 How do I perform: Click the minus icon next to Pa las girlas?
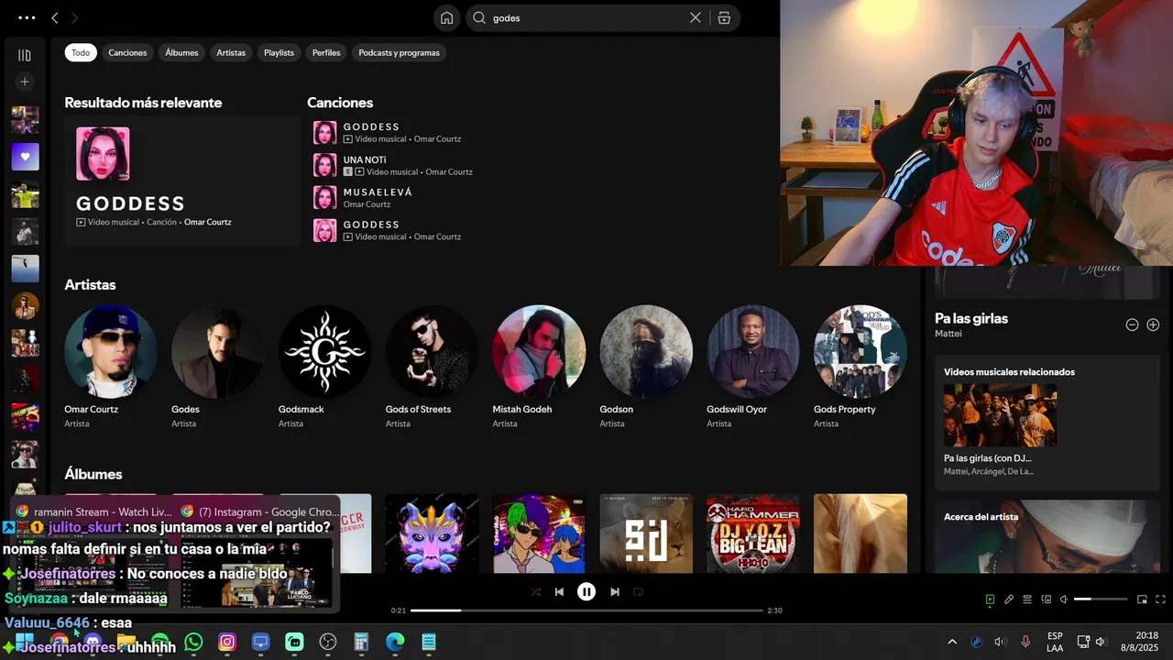click(1132, 324)
